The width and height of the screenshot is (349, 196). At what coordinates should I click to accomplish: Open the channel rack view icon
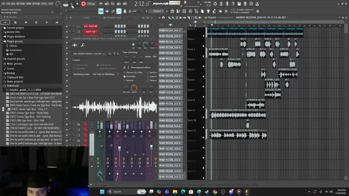point(184,11)
